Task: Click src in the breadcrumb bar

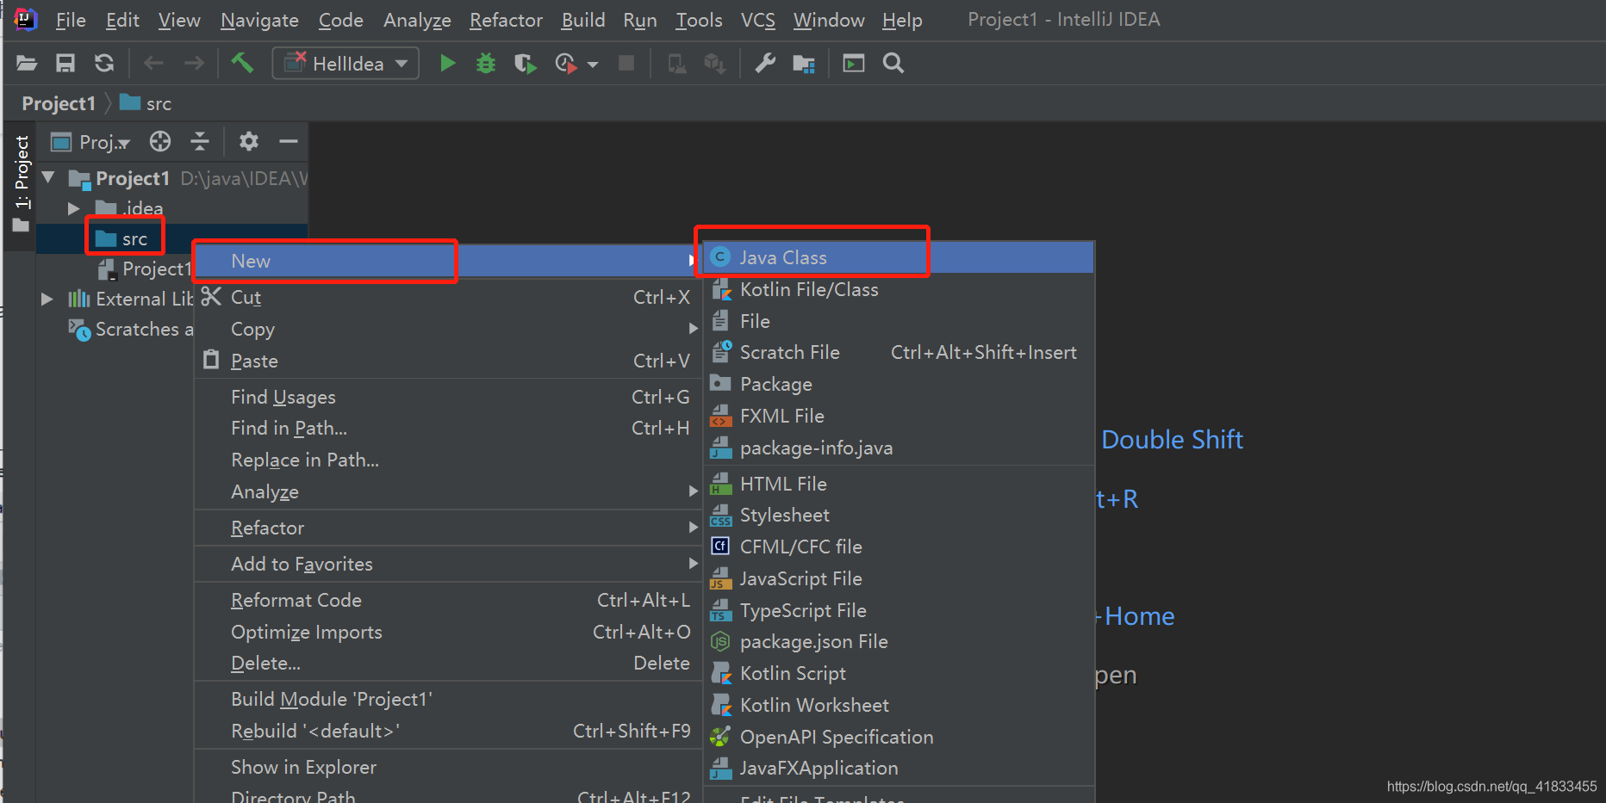Action: pyautogui.click(x=146, y=103)
